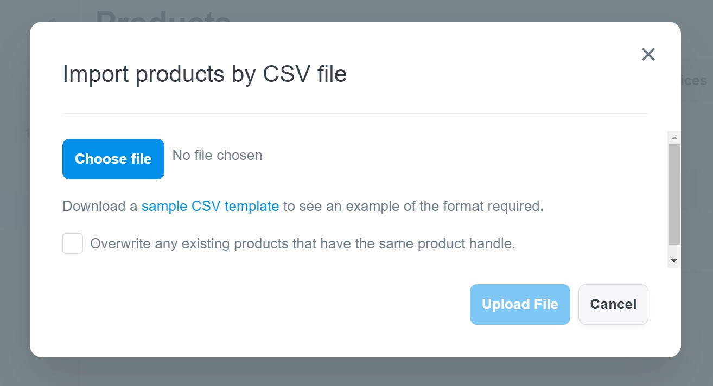Click the Choose file button
713x386 pixels.
click(113, 159)
